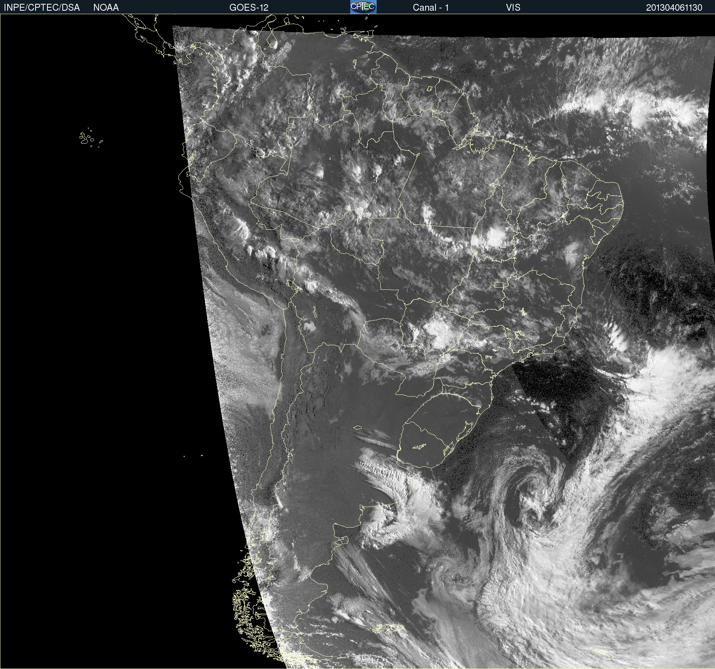Image resolution: width=715 pixels, height=669 pixels.
Task: Click the GOES-12 satellite label
Action: click(249, 8)
